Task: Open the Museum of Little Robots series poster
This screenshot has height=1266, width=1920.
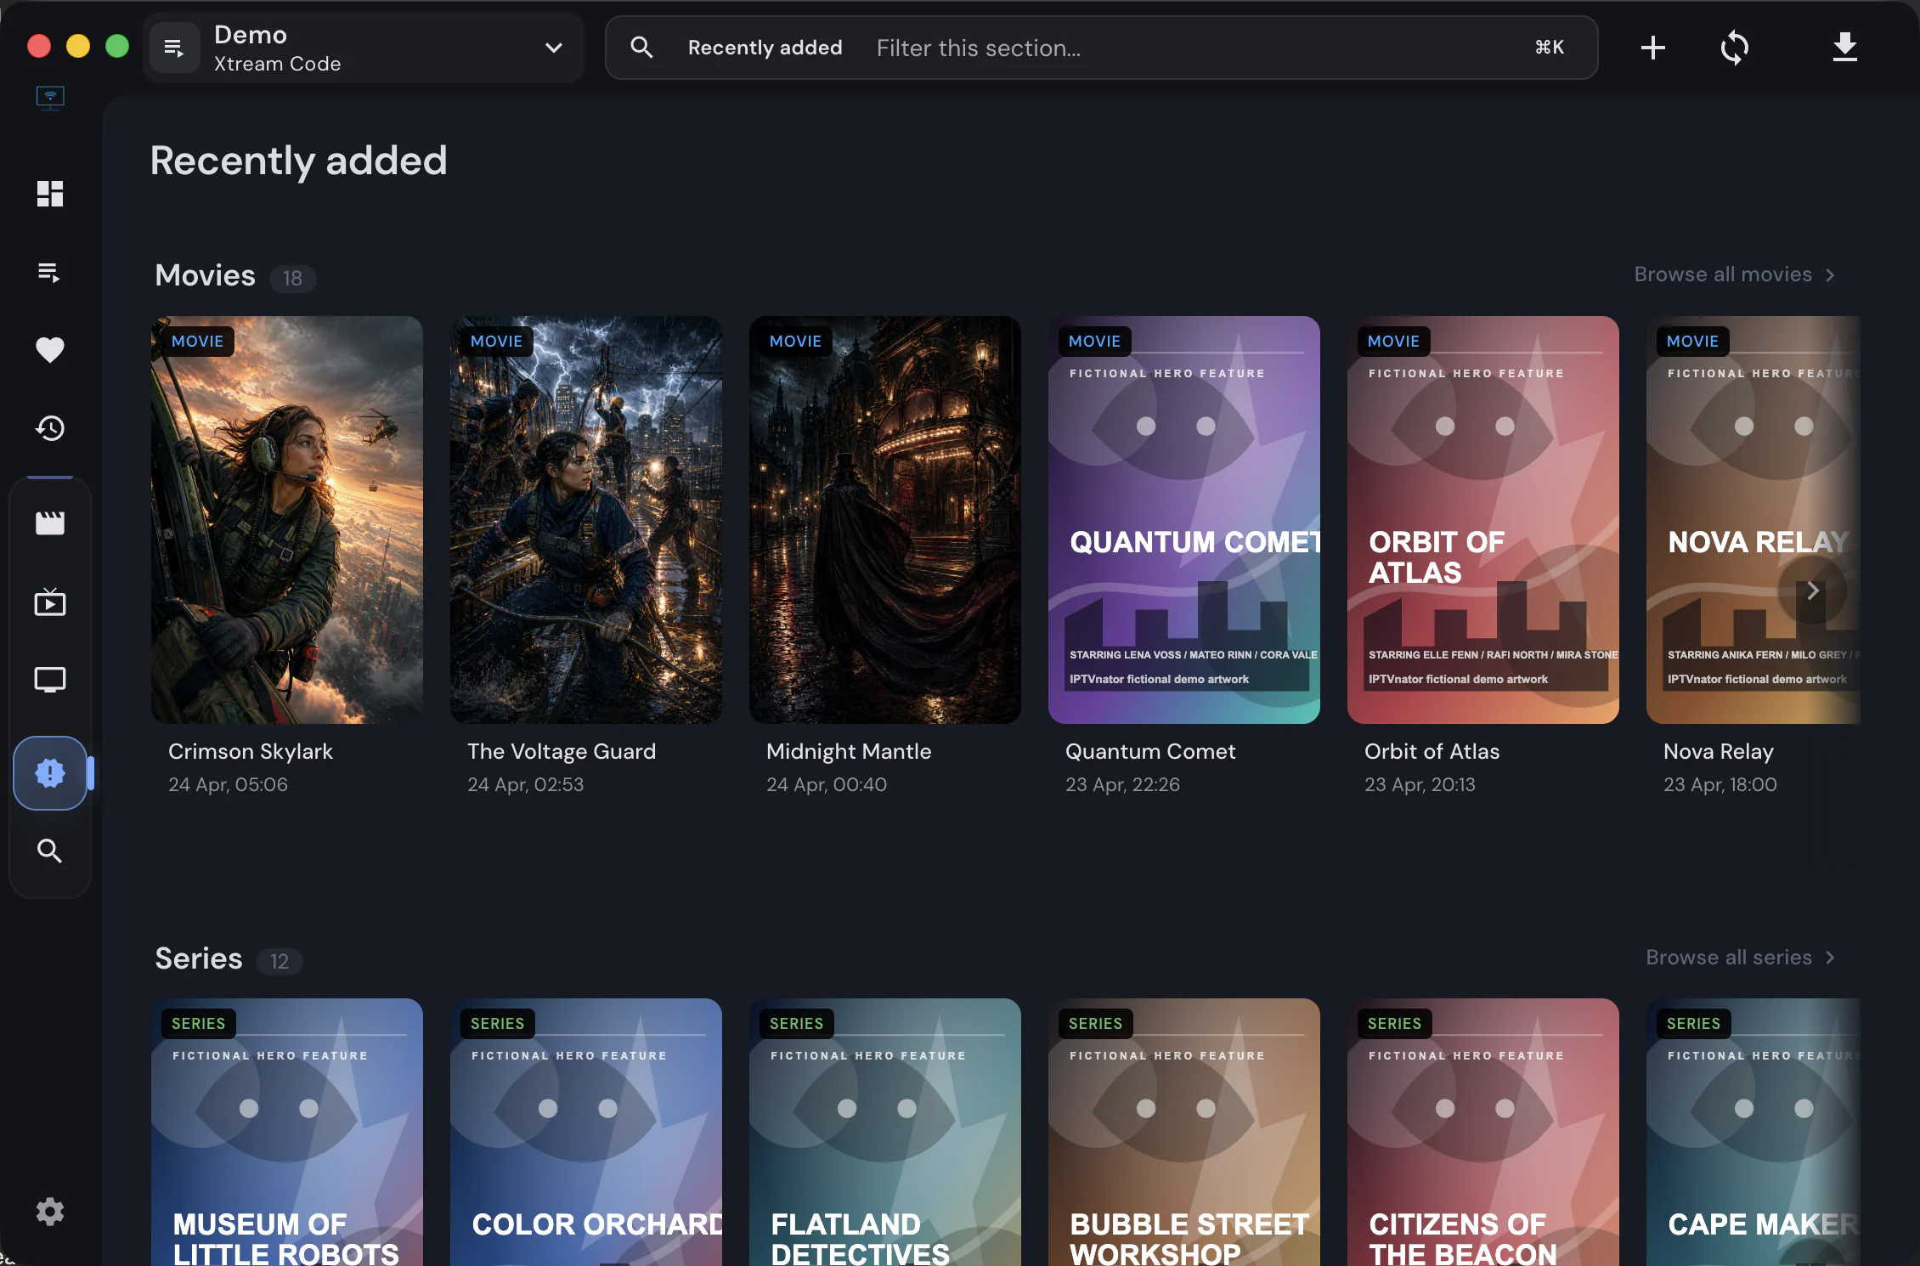Action: click(x=287, y=1132)
